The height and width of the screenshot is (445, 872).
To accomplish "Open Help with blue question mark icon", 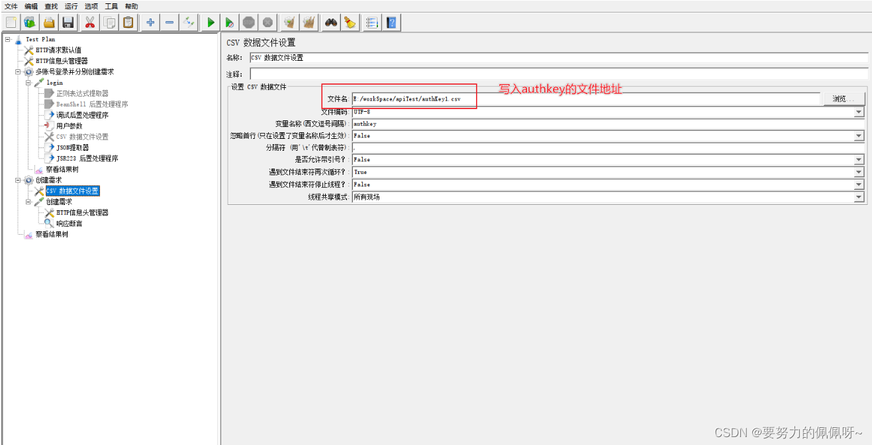I will pos(391,22).
